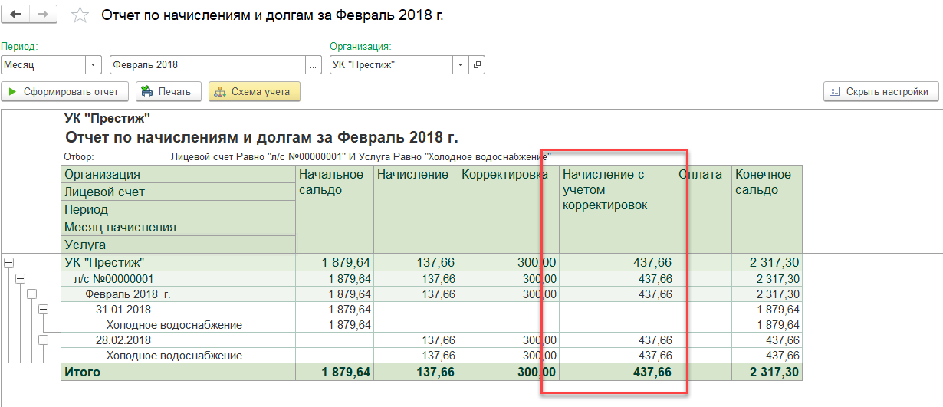Click the Итого row label
The width and height of the screenshot is (943, 407).
[83, 372]
